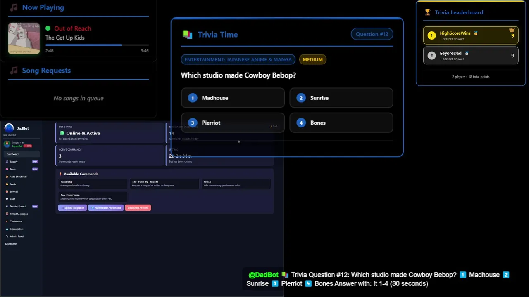Choose answer 1 Madhouse
Image resolution: width=529 pixels, height=297 pixels.
click(233, 98)
